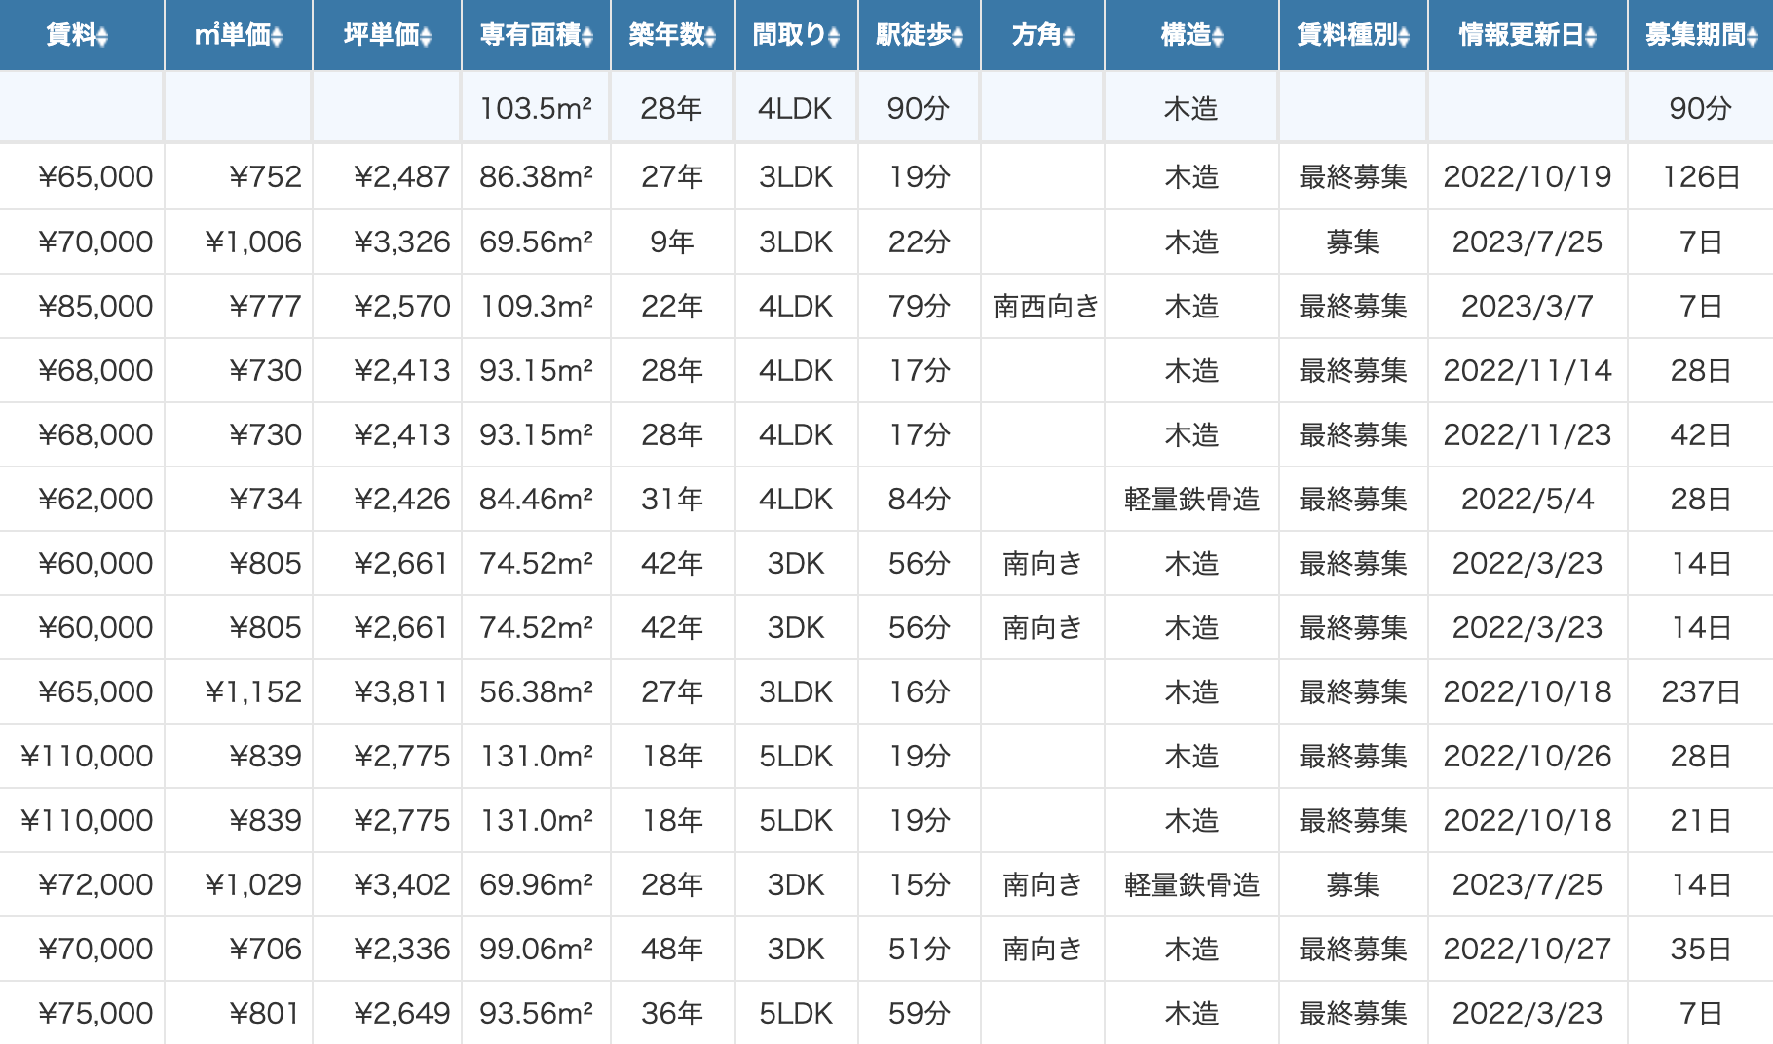Select the ¥62,000 rent cell

point(82,499)
